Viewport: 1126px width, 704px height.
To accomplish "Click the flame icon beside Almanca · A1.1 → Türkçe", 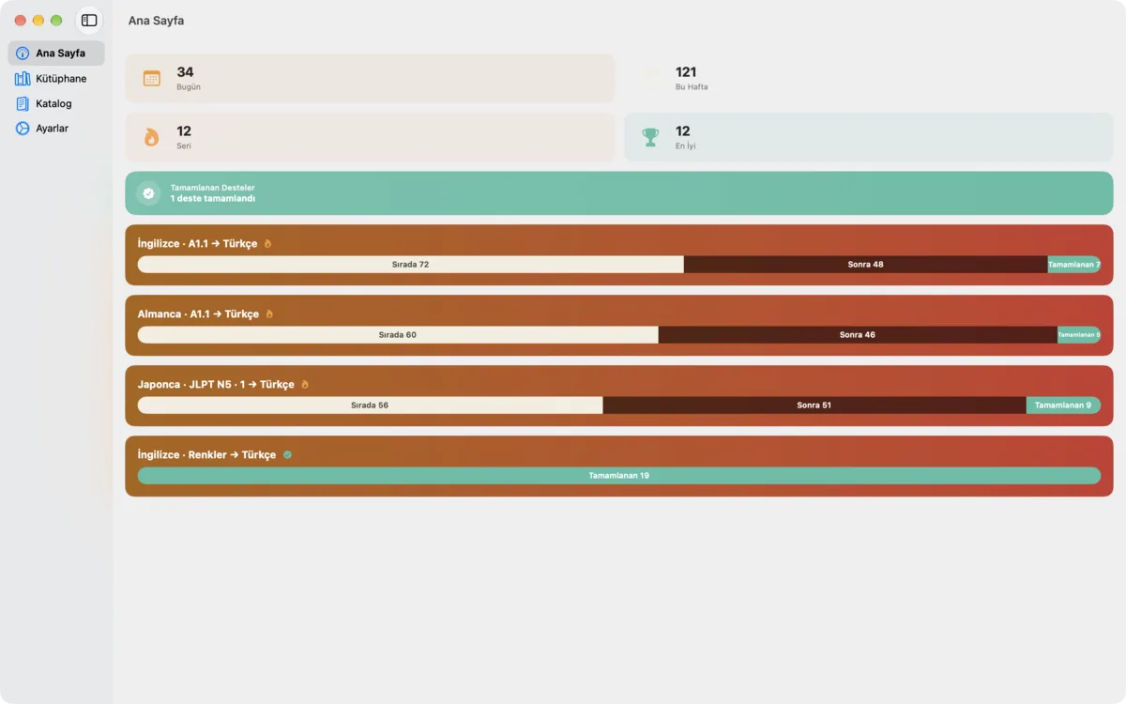I will coord(269,314).
